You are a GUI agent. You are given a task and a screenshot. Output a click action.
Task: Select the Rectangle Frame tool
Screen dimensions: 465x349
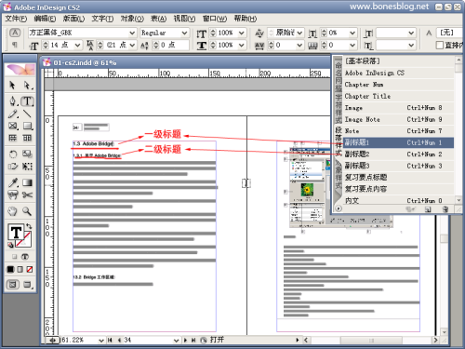(12, 126)
